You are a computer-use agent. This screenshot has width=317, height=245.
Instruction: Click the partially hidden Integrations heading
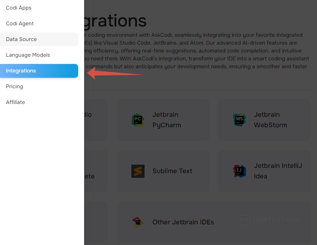tap(115, 21)
